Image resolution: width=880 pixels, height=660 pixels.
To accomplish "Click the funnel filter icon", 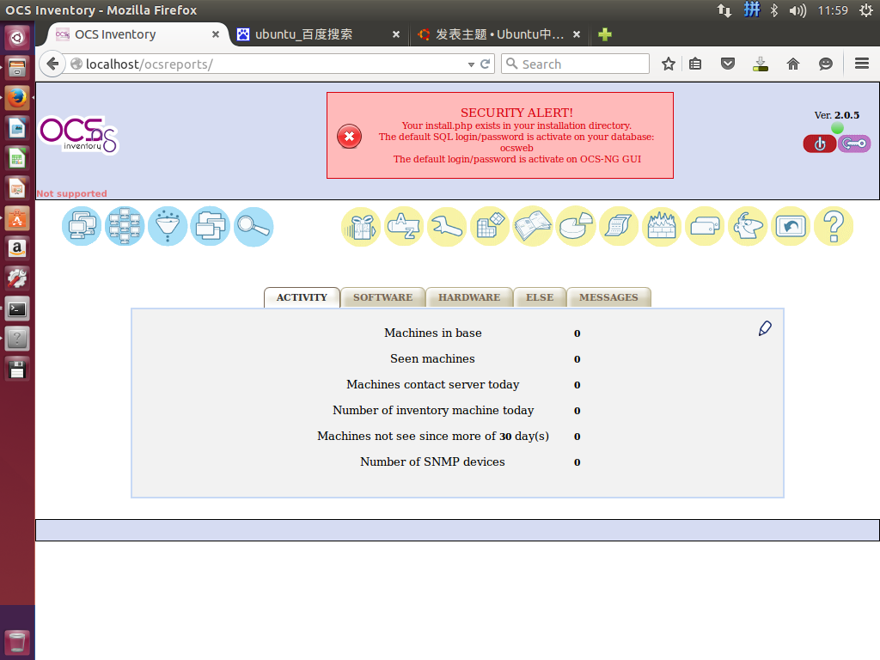I will point(168,226).
